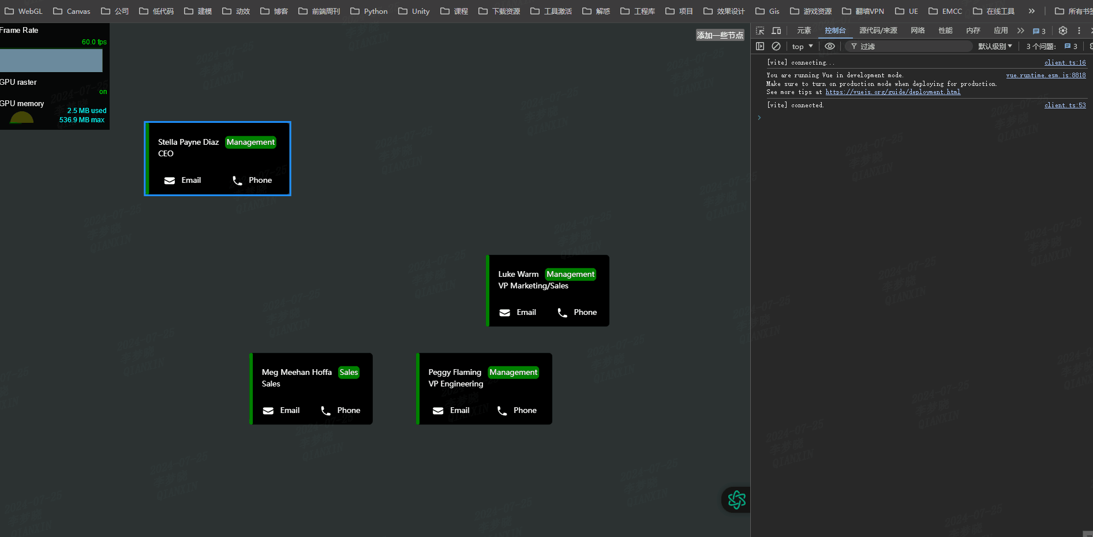This screenshot has width=1093, height=537.
Task: Open DevTools settings gear
Action: pyautogui.click(x=1063, y=31)
